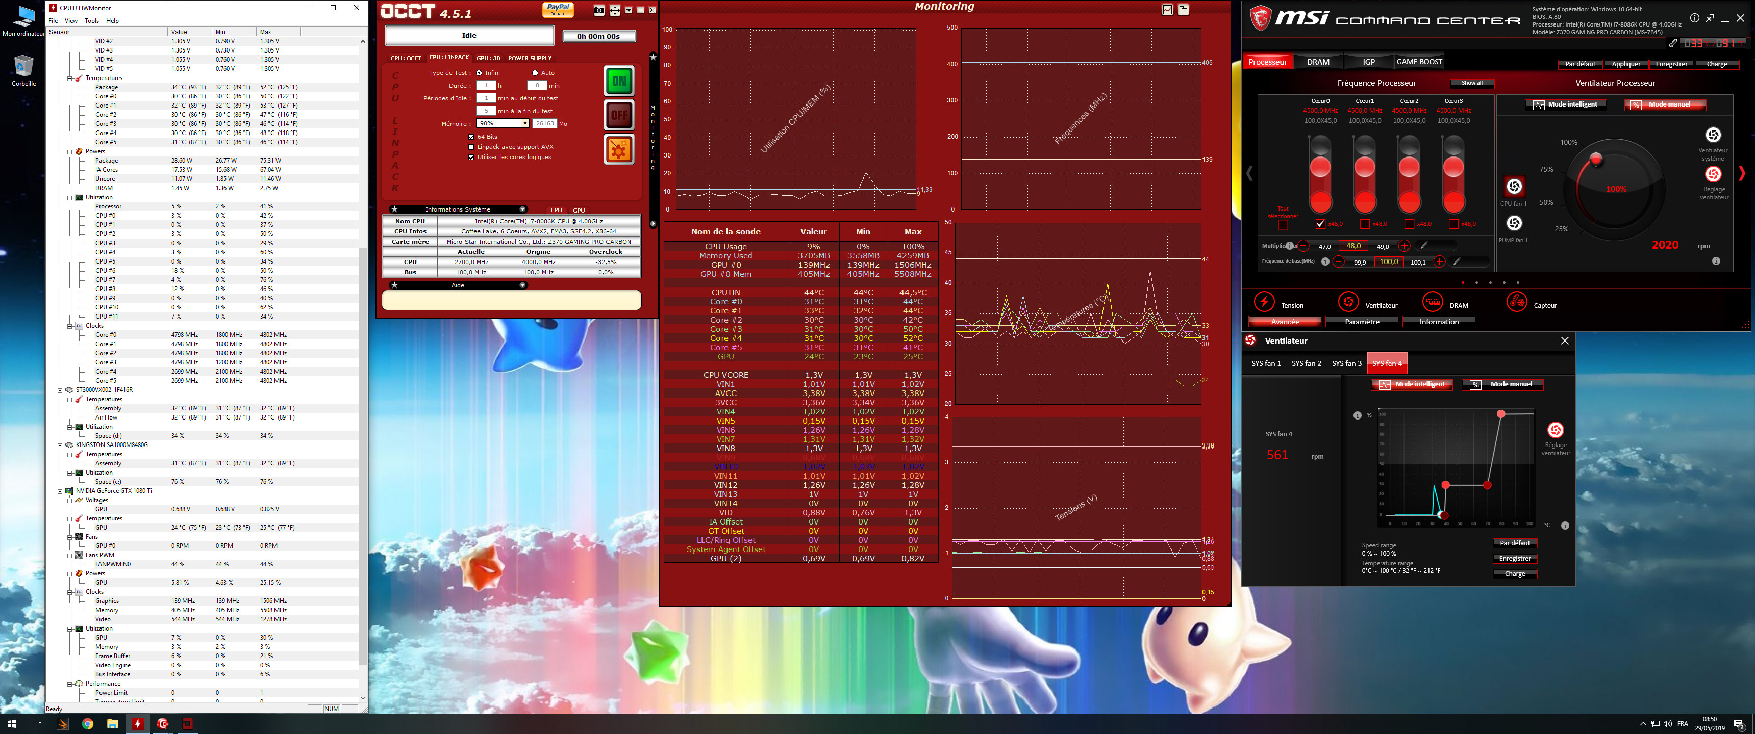Click the Cœur0 frequency slider knob
This screenshot has width=1755, height=734.
[1320, 167]
